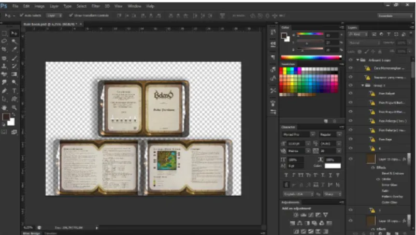Viewport: 416px width, 235px height.
Task: Open the layer filter Kind dropdown
Action: coord(358,35)
